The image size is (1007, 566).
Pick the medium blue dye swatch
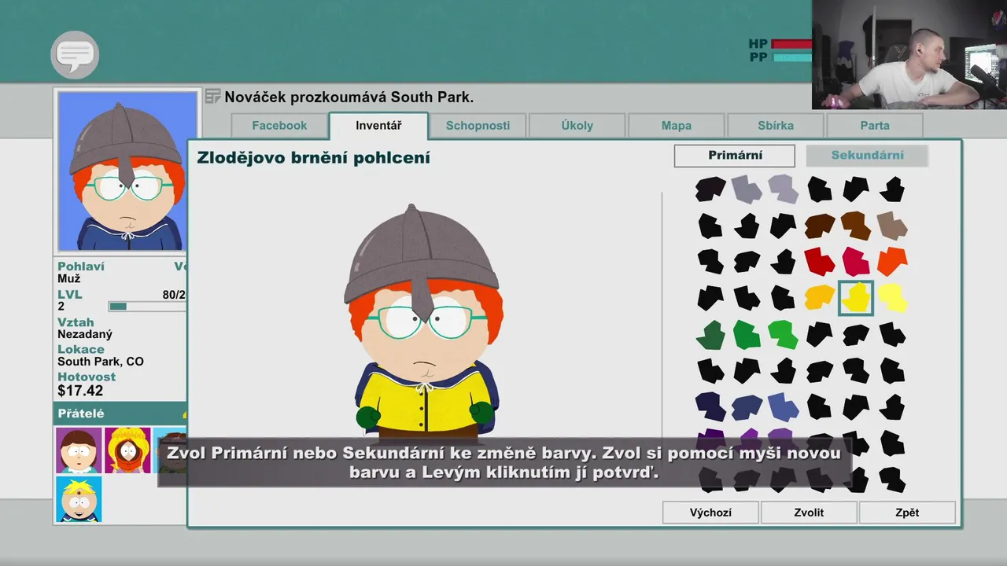click(784, 407)
